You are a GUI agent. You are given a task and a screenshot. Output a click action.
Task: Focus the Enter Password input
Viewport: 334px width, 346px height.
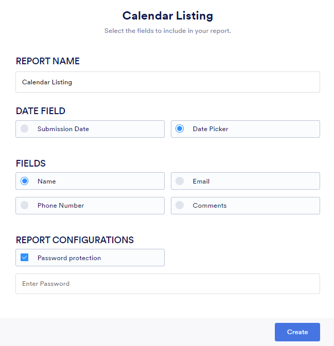167,284
